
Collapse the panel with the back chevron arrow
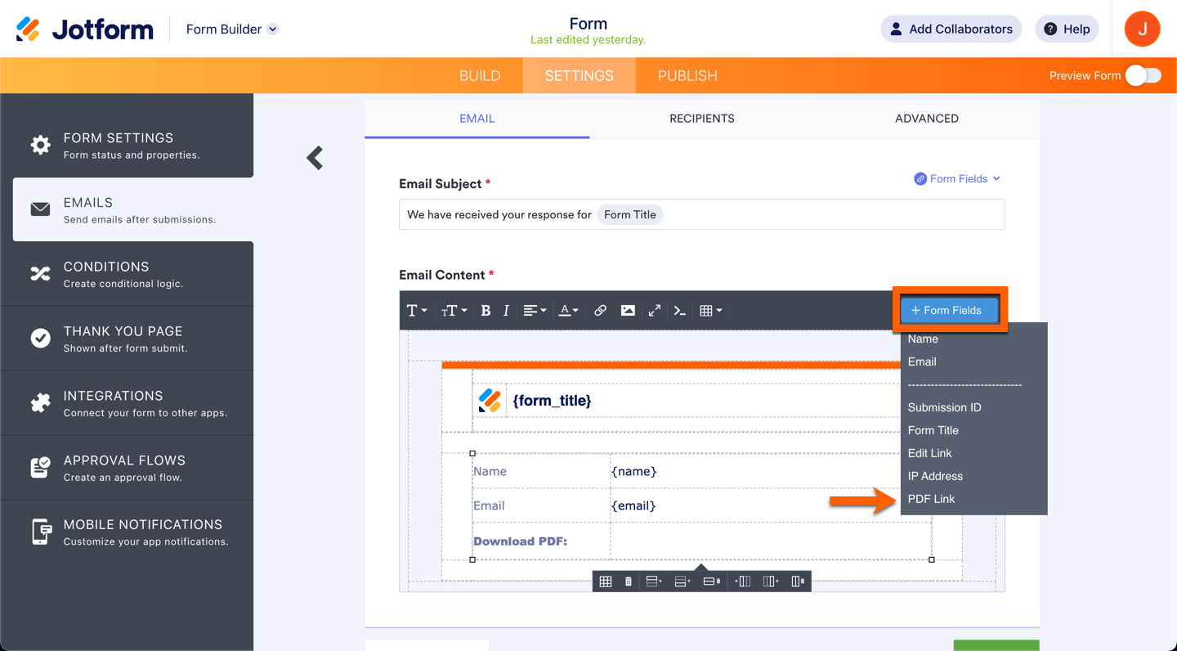click(x=315, y=158)
